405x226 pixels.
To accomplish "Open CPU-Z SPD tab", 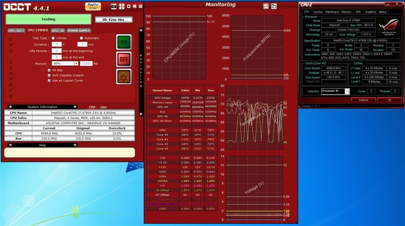I will point(358,12).
